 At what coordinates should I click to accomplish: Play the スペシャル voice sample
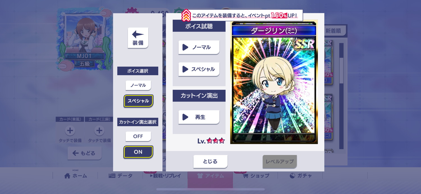[x=199, y=69]
